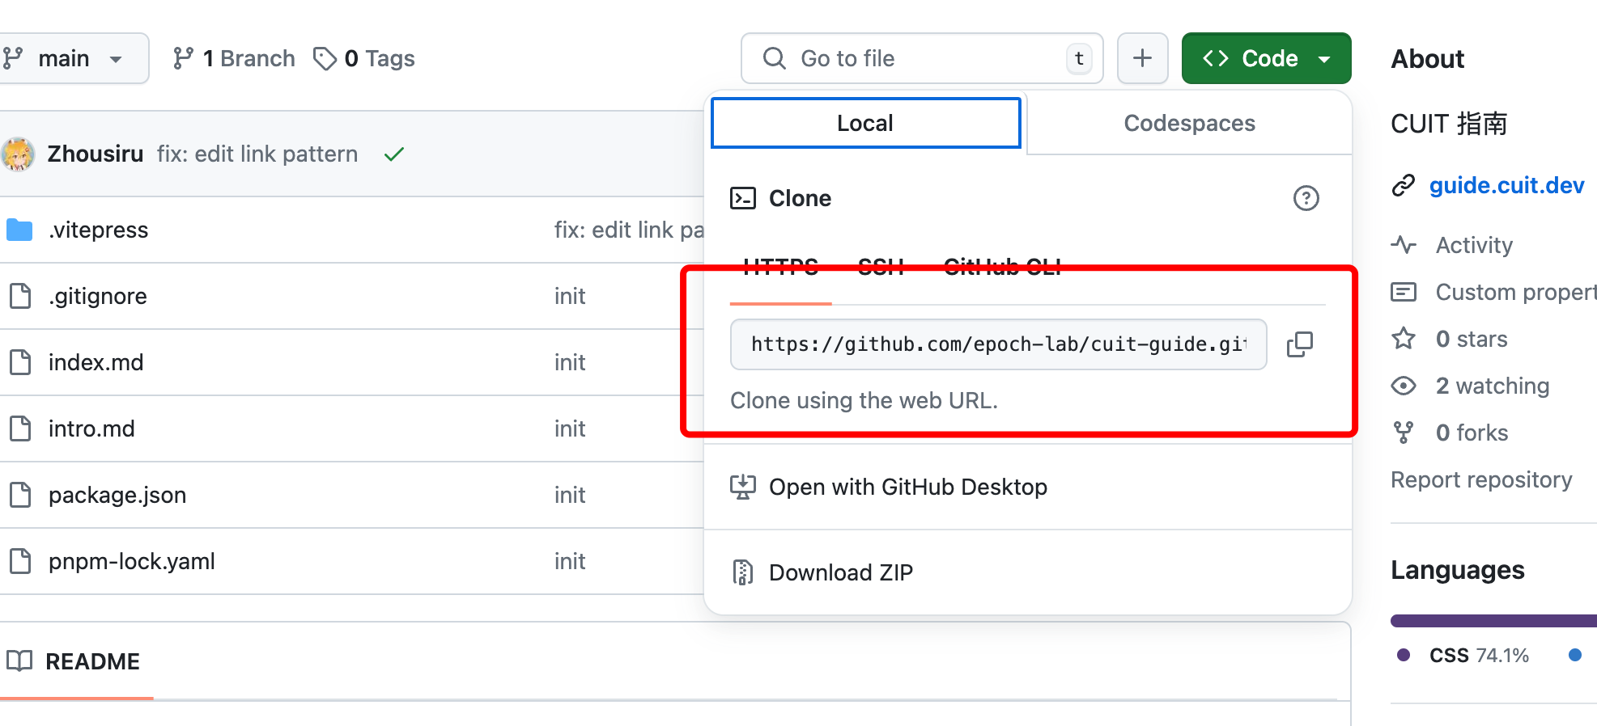Screen dimensions: 1597x726
Task: Click the fork icon beside 0 forks
Action: [1404, 433]
